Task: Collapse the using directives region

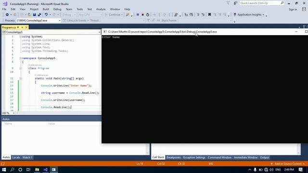Action: point(20,37)
